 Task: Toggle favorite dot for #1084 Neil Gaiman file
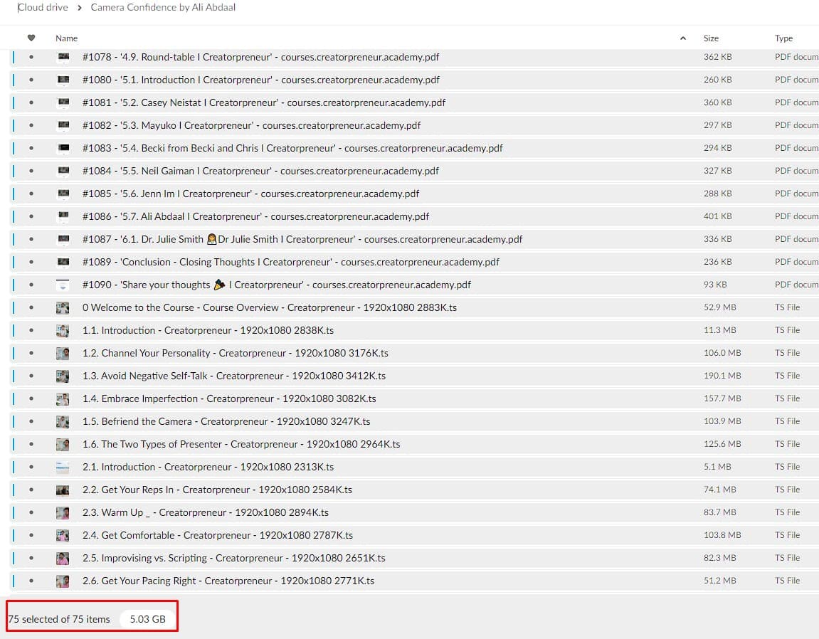point(31,171)
